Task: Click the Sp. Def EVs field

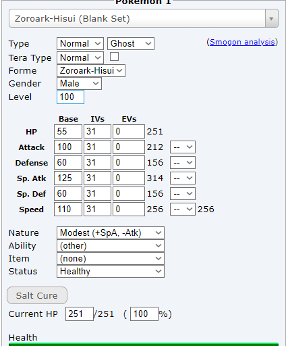Action: (129, 193)
